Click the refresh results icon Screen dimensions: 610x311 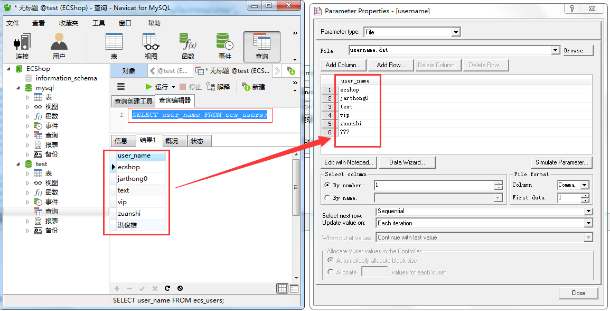point(167,288)
